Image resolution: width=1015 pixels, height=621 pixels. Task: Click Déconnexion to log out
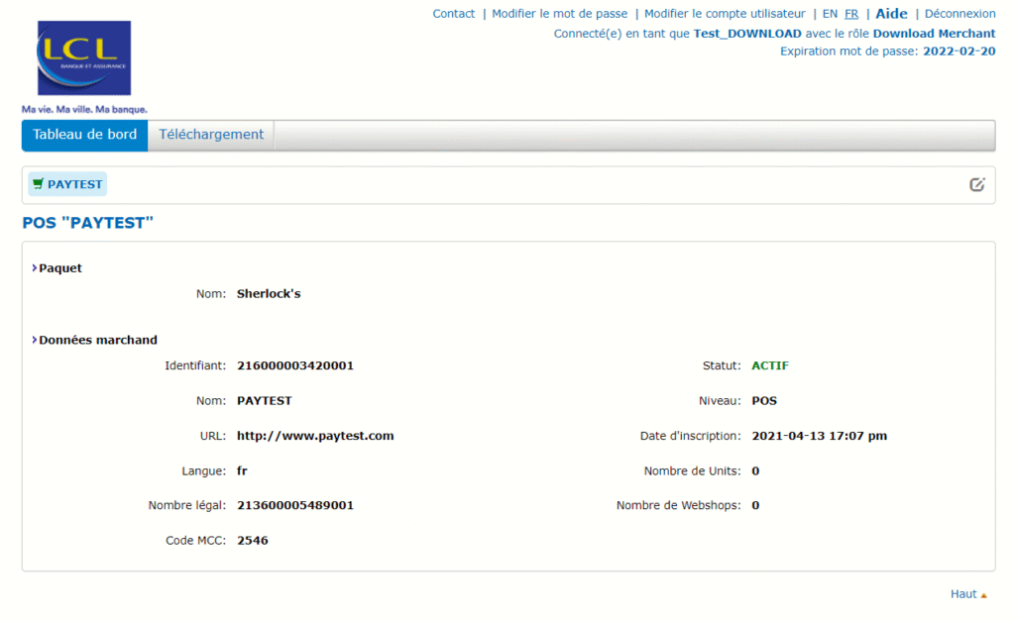point(959,13)
